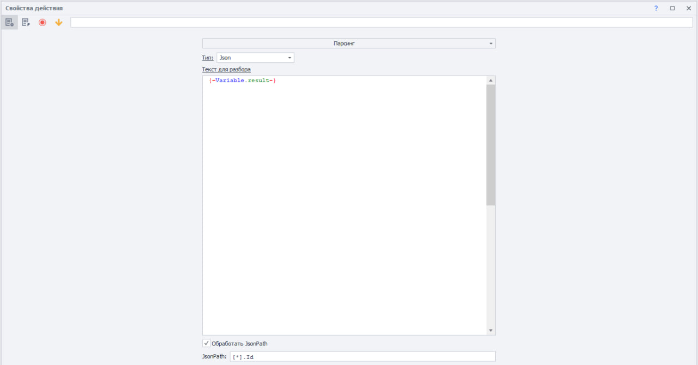
Task: Expand the Парсинг action dropdown
Action: (x=349, y=43)
